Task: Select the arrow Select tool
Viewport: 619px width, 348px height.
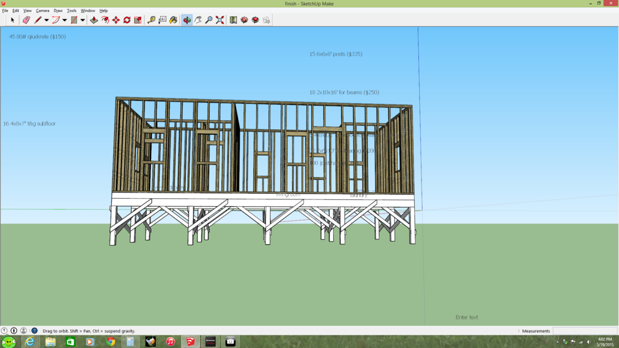Action: point(12,20)
